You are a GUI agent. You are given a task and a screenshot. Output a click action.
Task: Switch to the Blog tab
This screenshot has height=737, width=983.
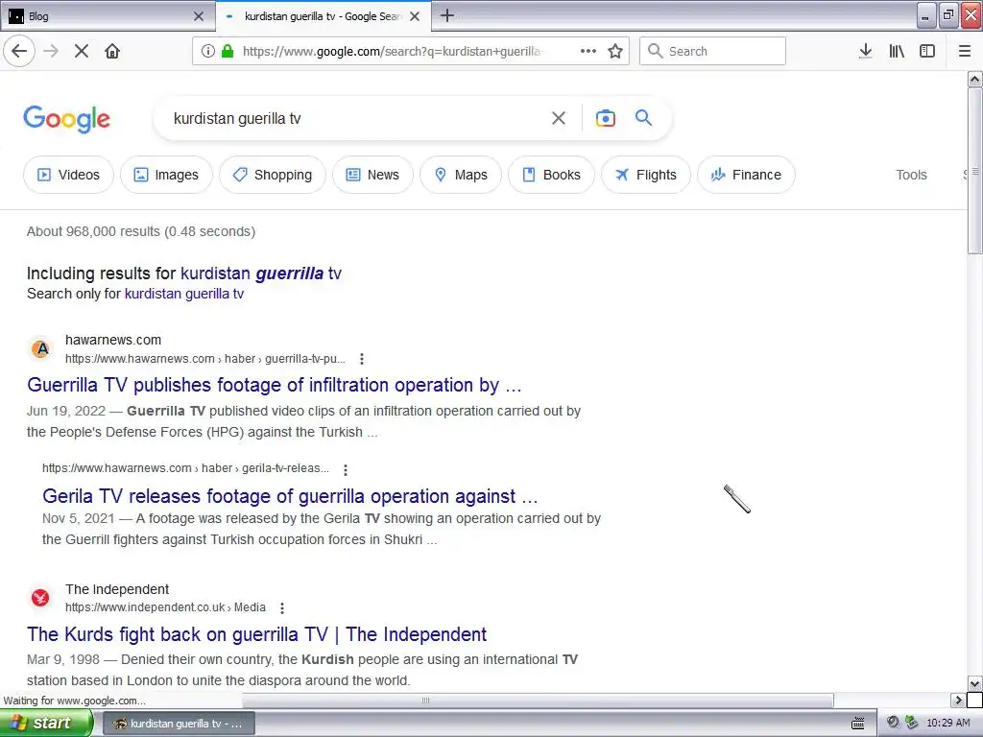(x=107, y=16)
